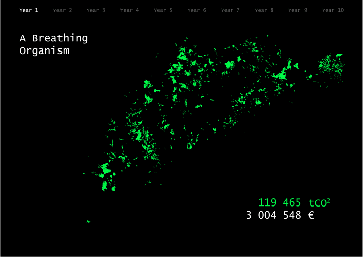
Task: Click the isolated green speck at bottom left
Action: click(88, 221)
